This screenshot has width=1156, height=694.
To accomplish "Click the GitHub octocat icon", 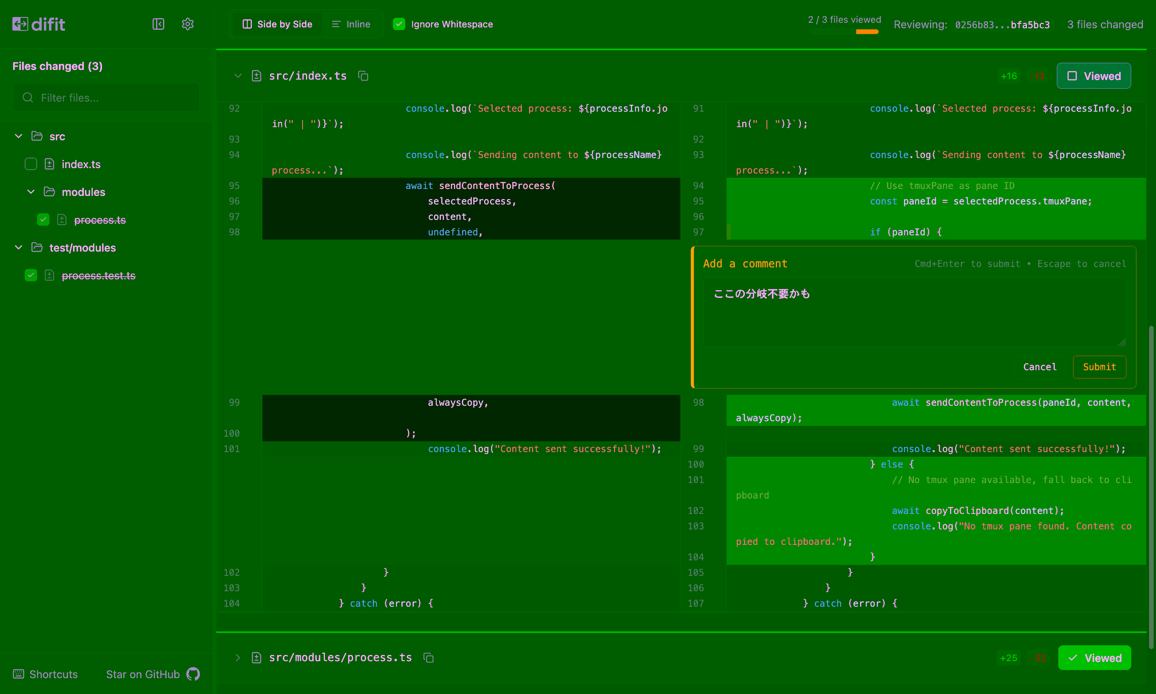I will pyautogui.click(x=193, y=674).
